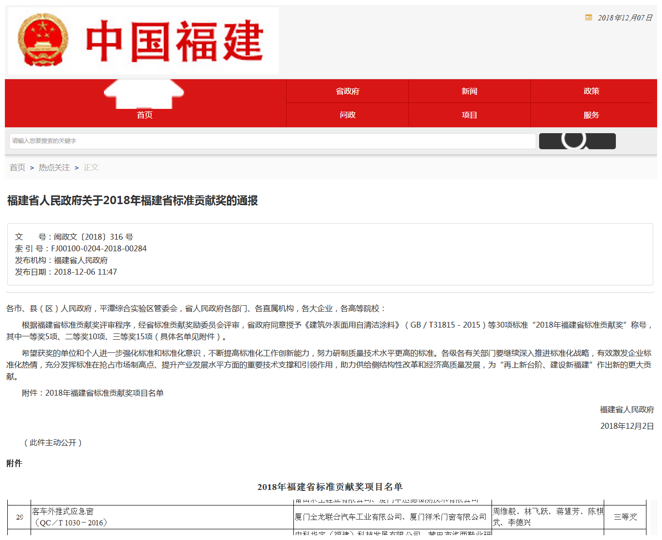Open the 省政府 menu item
The width and height of the screenshot is (662, 540).
click(x=347, y=91)
